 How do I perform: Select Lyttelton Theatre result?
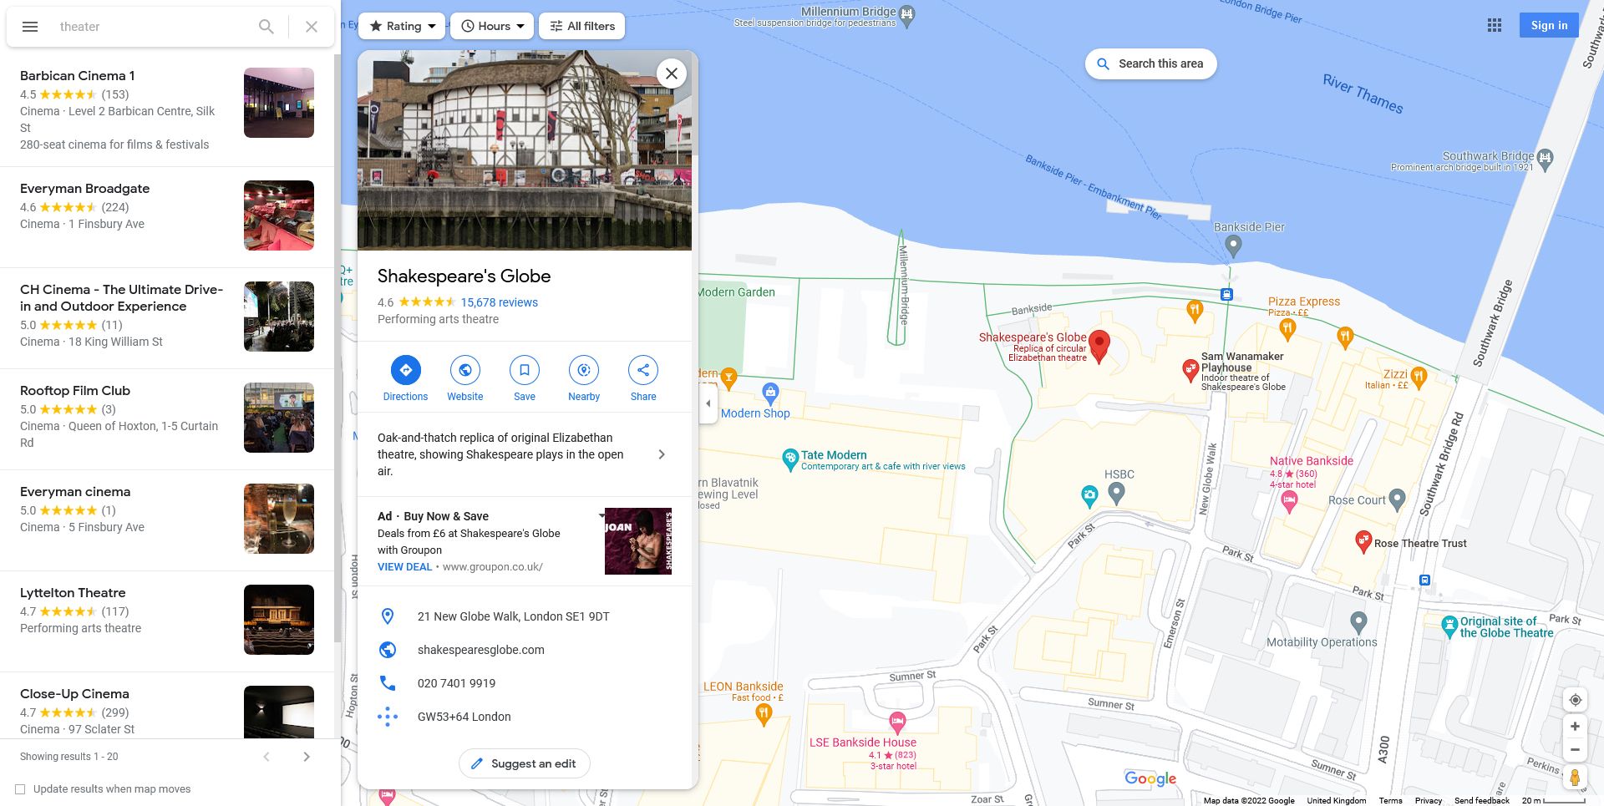pyautogui.click(x=167, y=621)
